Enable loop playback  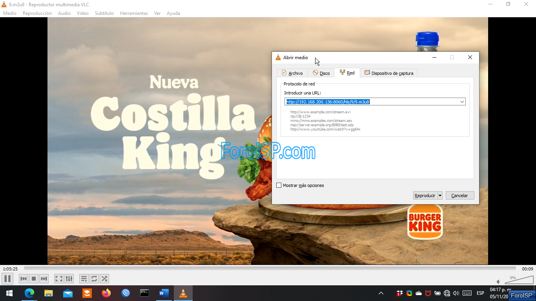pyautogui.click(x=94, y=279)
